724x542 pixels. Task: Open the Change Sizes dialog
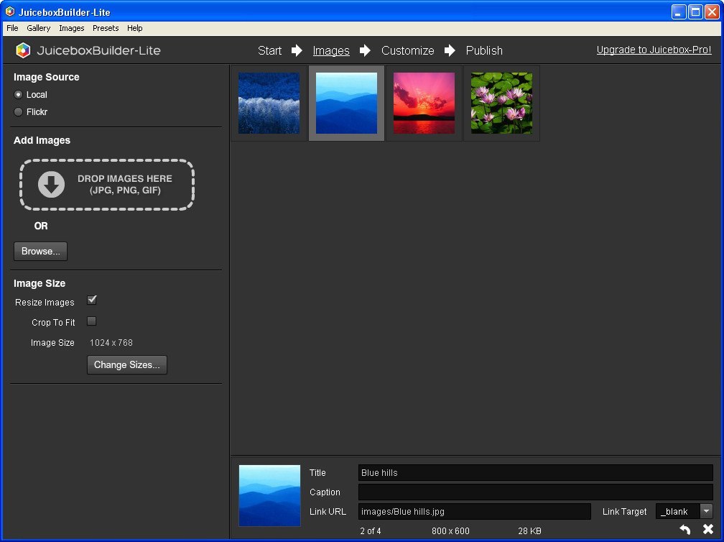(126, 365)
